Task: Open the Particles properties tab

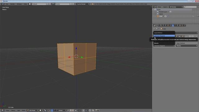Action: 182,26
